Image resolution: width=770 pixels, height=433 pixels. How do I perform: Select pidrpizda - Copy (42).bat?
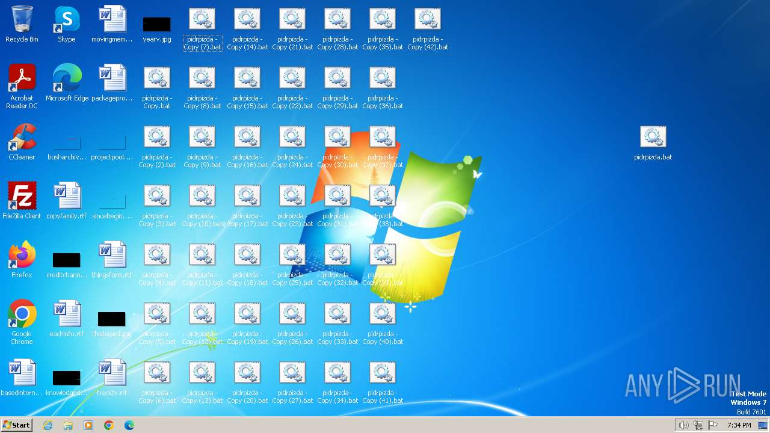[428, 28]
